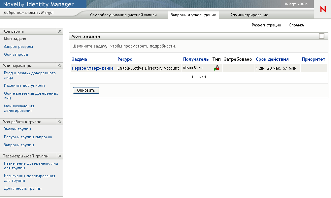Open Мои запросы in the sidebar
This screenshot has height=198, width=331.
click(x=16, y=54)
